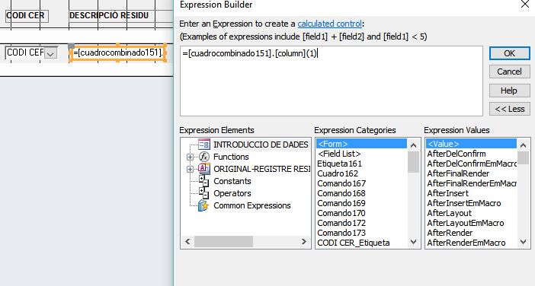This screenshot has height=286, width=535.
Task: Select the INTRODUCCIO DE DADES form icon
Action: [x=204, y=145]
